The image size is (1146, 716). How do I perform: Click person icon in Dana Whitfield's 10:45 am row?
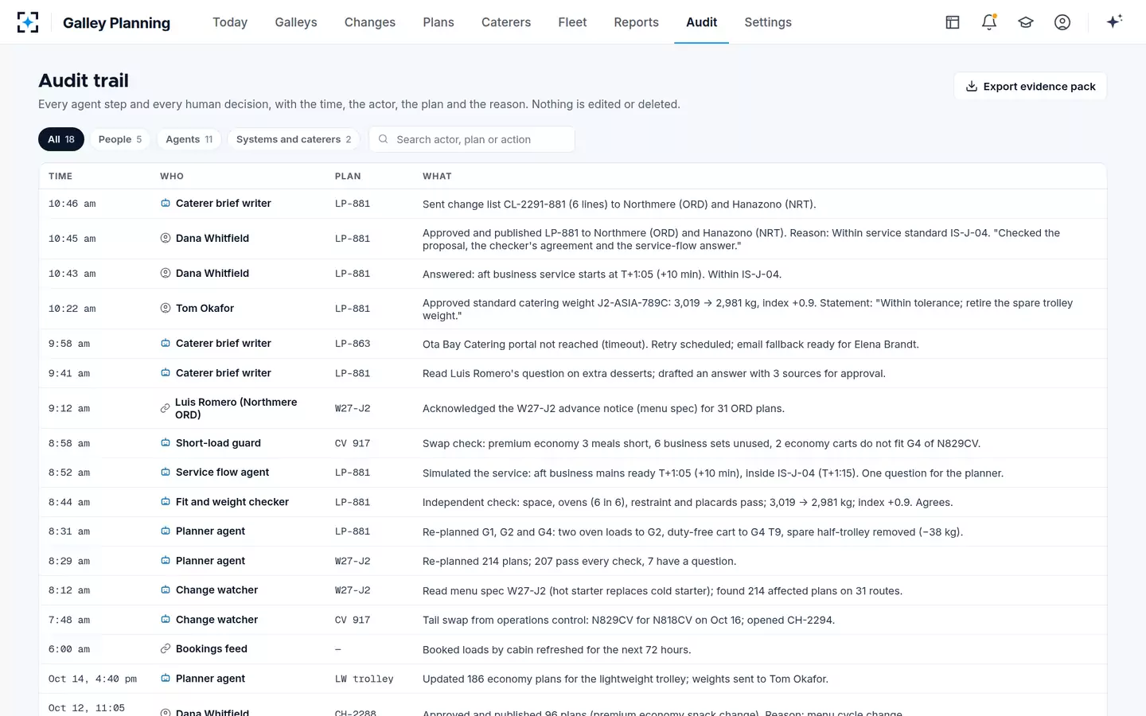(x=166, y=239)
